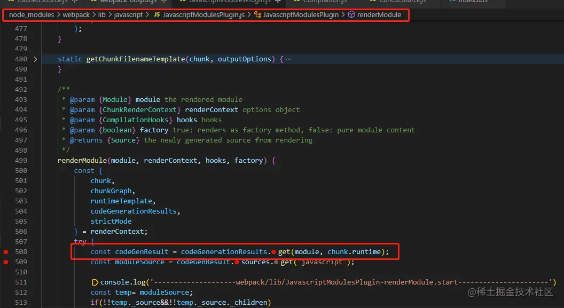
Task: Toggle red inline breakpoint before sources on line 509
Action: click(x=237, y=262)
